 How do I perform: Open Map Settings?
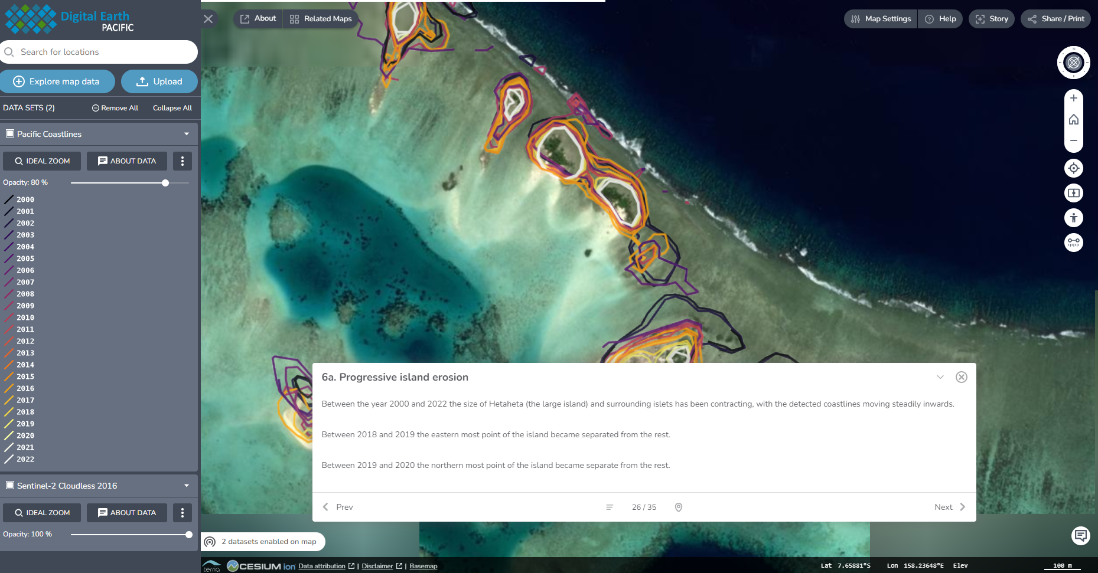(881, 19)
